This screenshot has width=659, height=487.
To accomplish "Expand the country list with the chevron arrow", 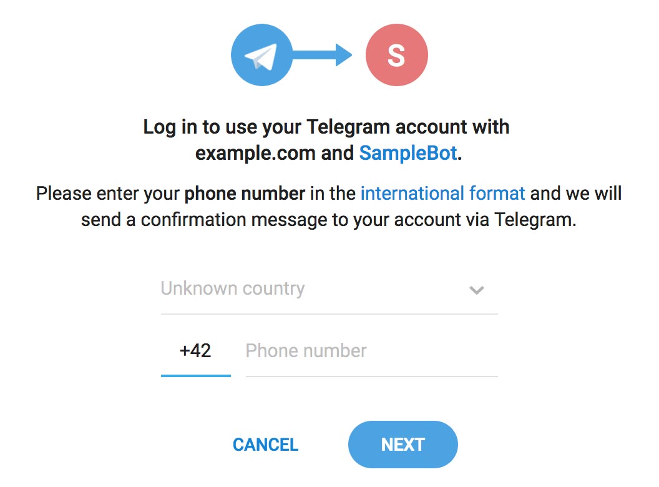I will tap(477, 290).
